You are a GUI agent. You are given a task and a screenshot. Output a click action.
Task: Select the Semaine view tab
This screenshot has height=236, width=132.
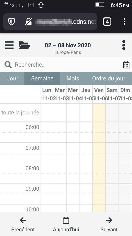[42, 78]
